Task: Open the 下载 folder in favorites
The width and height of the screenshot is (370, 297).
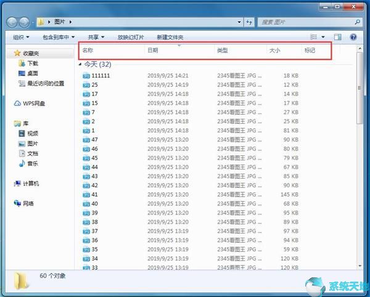Action: (x=32, y=63)
